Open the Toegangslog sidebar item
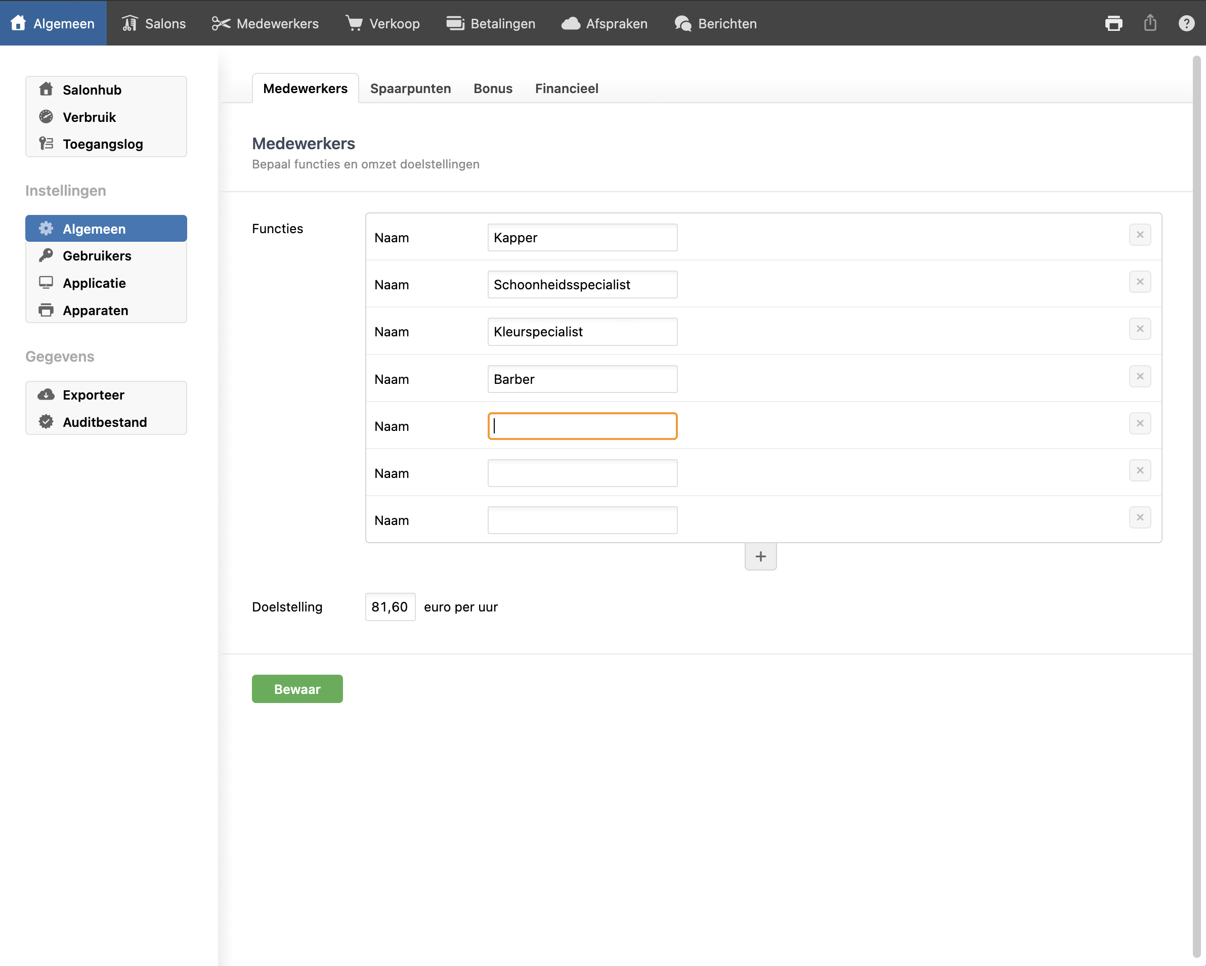 tap(102, 144)
